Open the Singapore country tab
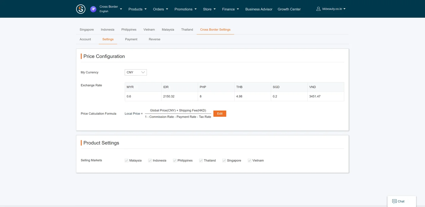425x207 pixels. coord(87,30)
